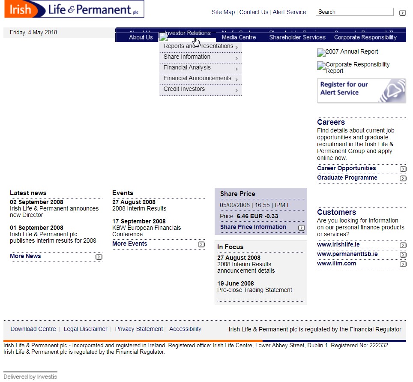Click arrow icon next to More Events

201,244
